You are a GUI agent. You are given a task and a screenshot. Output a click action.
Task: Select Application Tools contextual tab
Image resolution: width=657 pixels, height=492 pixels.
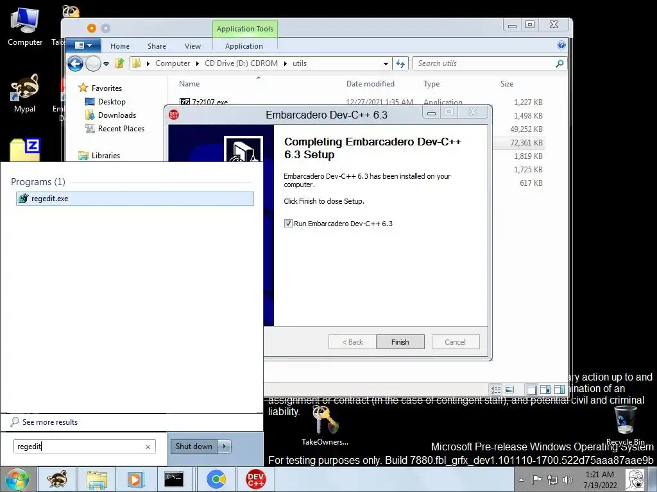(x=244, y=29)
